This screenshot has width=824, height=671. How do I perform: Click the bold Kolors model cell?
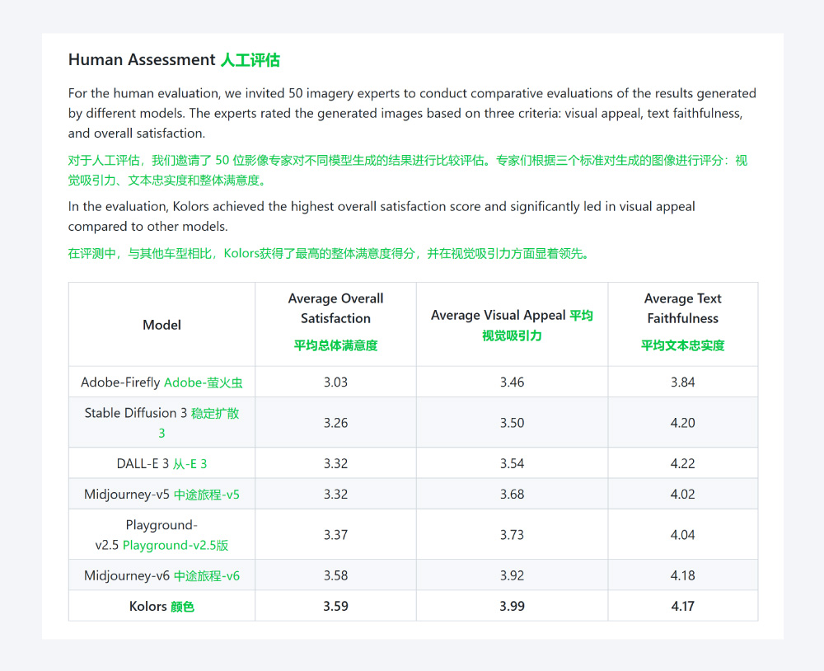tap(162, 607)
